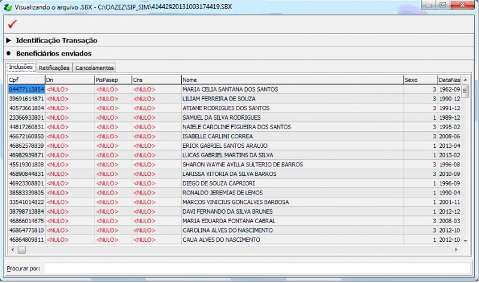Sort by the Nome column header

click(x=292, y=80)
